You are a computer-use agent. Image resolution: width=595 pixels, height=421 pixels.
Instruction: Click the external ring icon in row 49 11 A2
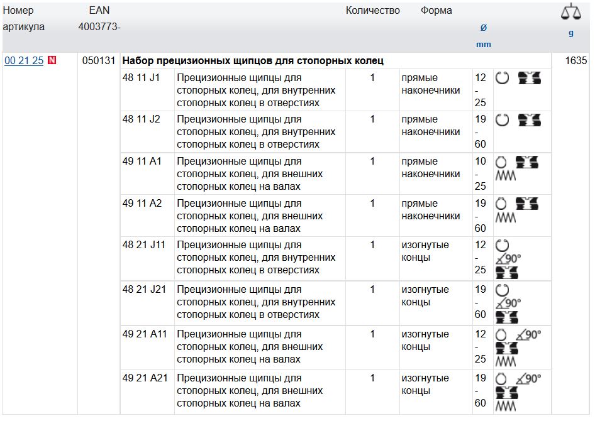point(502,204)
